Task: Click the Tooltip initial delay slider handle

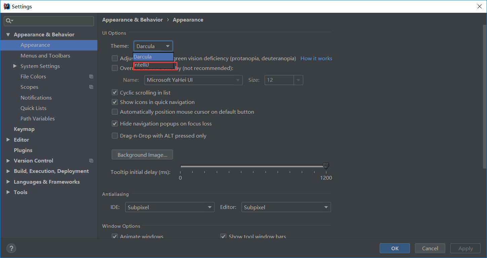Action: click(x=326, y=166)
